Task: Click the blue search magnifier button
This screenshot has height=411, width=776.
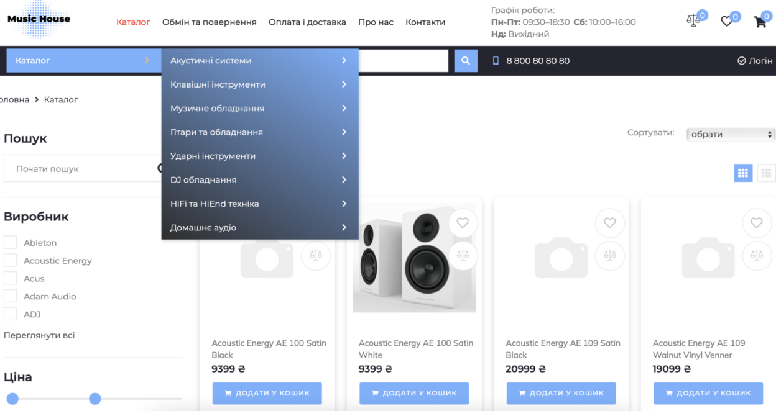Action: 466,61
